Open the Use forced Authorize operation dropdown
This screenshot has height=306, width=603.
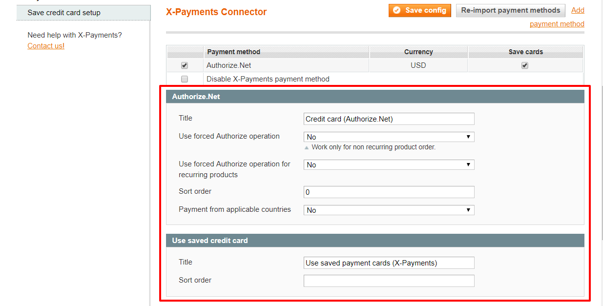(389, 137)
